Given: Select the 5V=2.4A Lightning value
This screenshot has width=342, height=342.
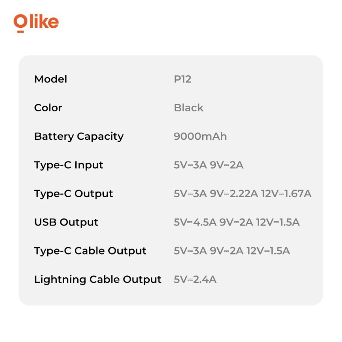Looking at the screenshot, I should point(195,279).
